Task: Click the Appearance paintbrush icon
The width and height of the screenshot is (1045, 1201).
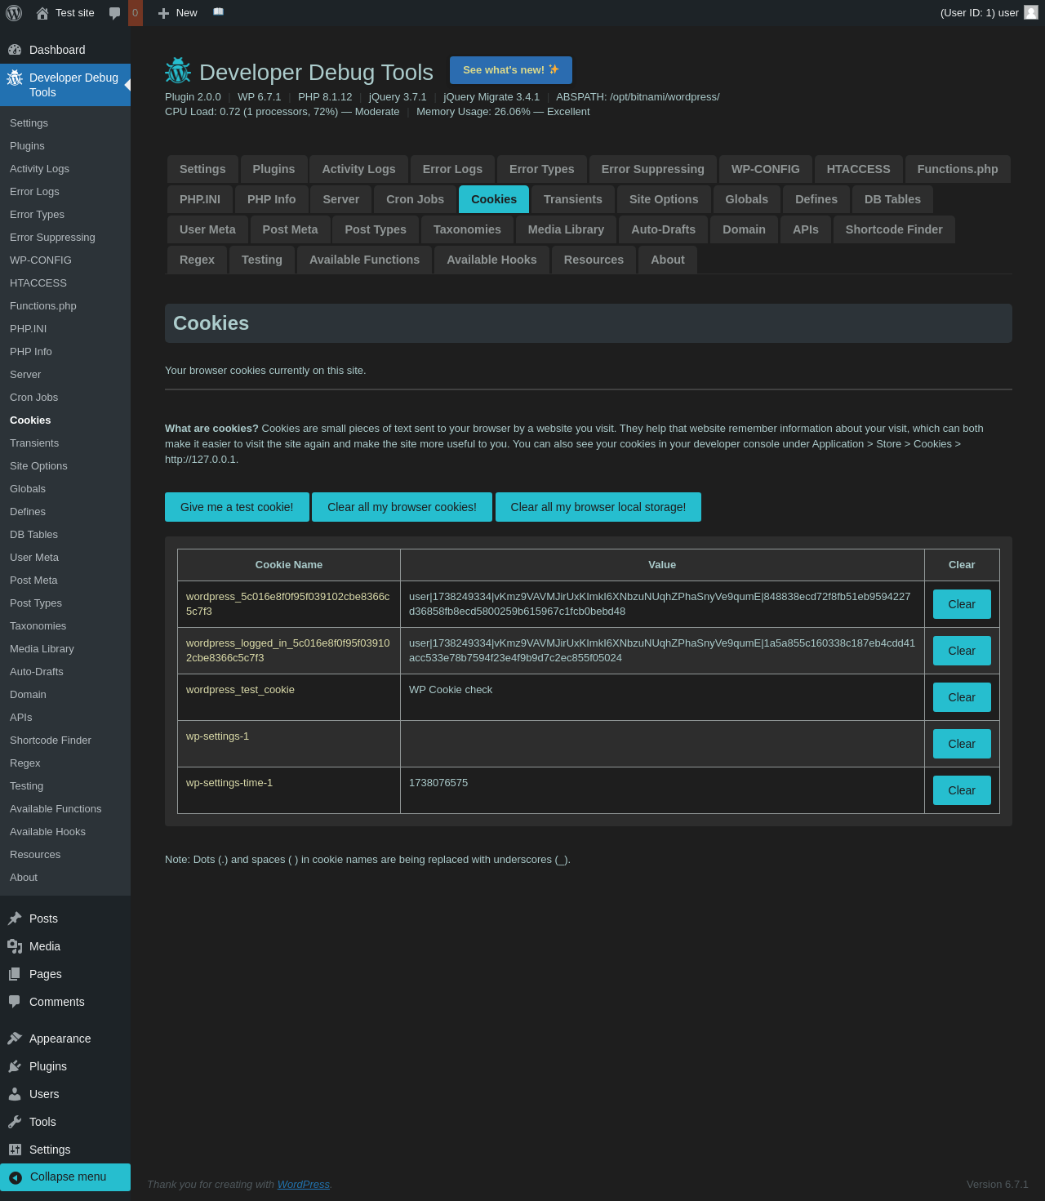Action: click(x=15, y=1039)
